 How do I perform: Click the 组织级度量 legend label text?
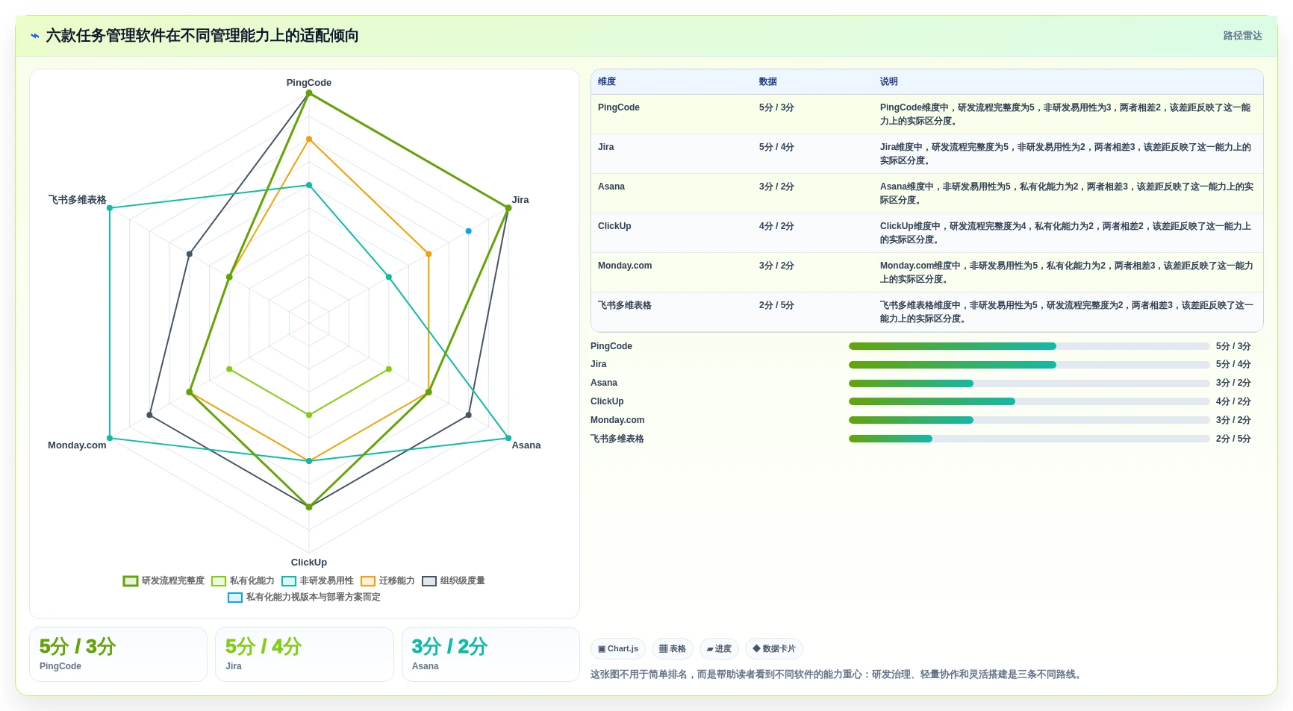tap(462, 580)
